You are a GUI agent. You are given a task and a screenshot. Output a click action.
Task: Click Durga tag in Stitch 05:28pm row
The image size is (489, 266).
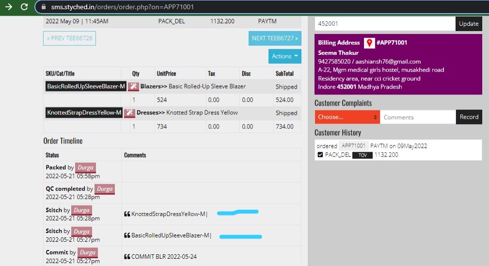pos(81,210)
